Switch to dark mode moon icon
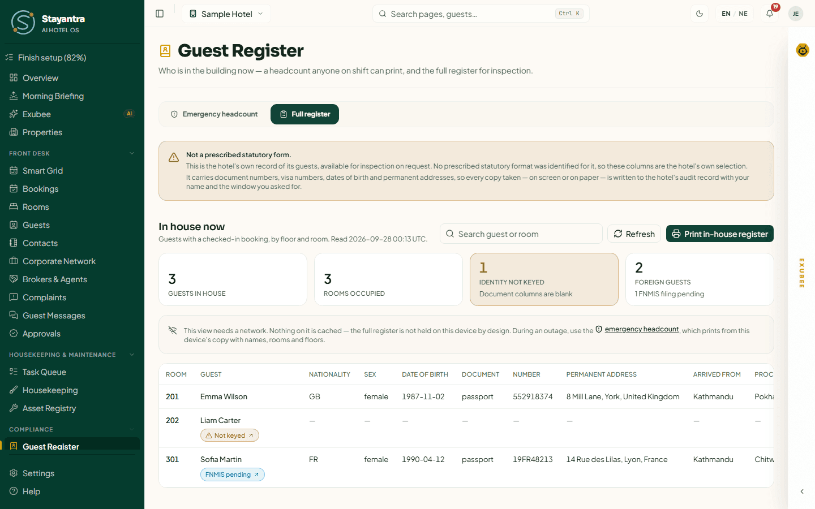 (700, 14)
